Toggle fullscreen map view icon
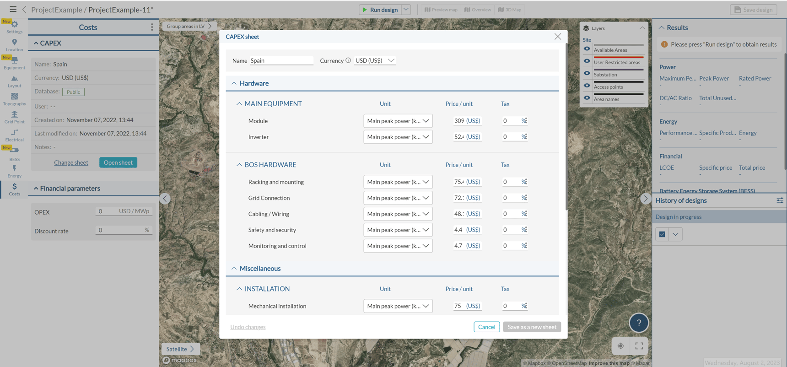This screenshot has width=787, height=367. coord(639,346)
